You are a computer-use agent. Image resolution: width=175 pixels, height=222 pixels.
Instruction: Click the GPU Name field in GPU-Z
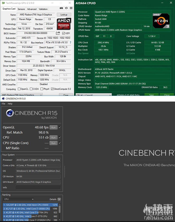(36, 15)
